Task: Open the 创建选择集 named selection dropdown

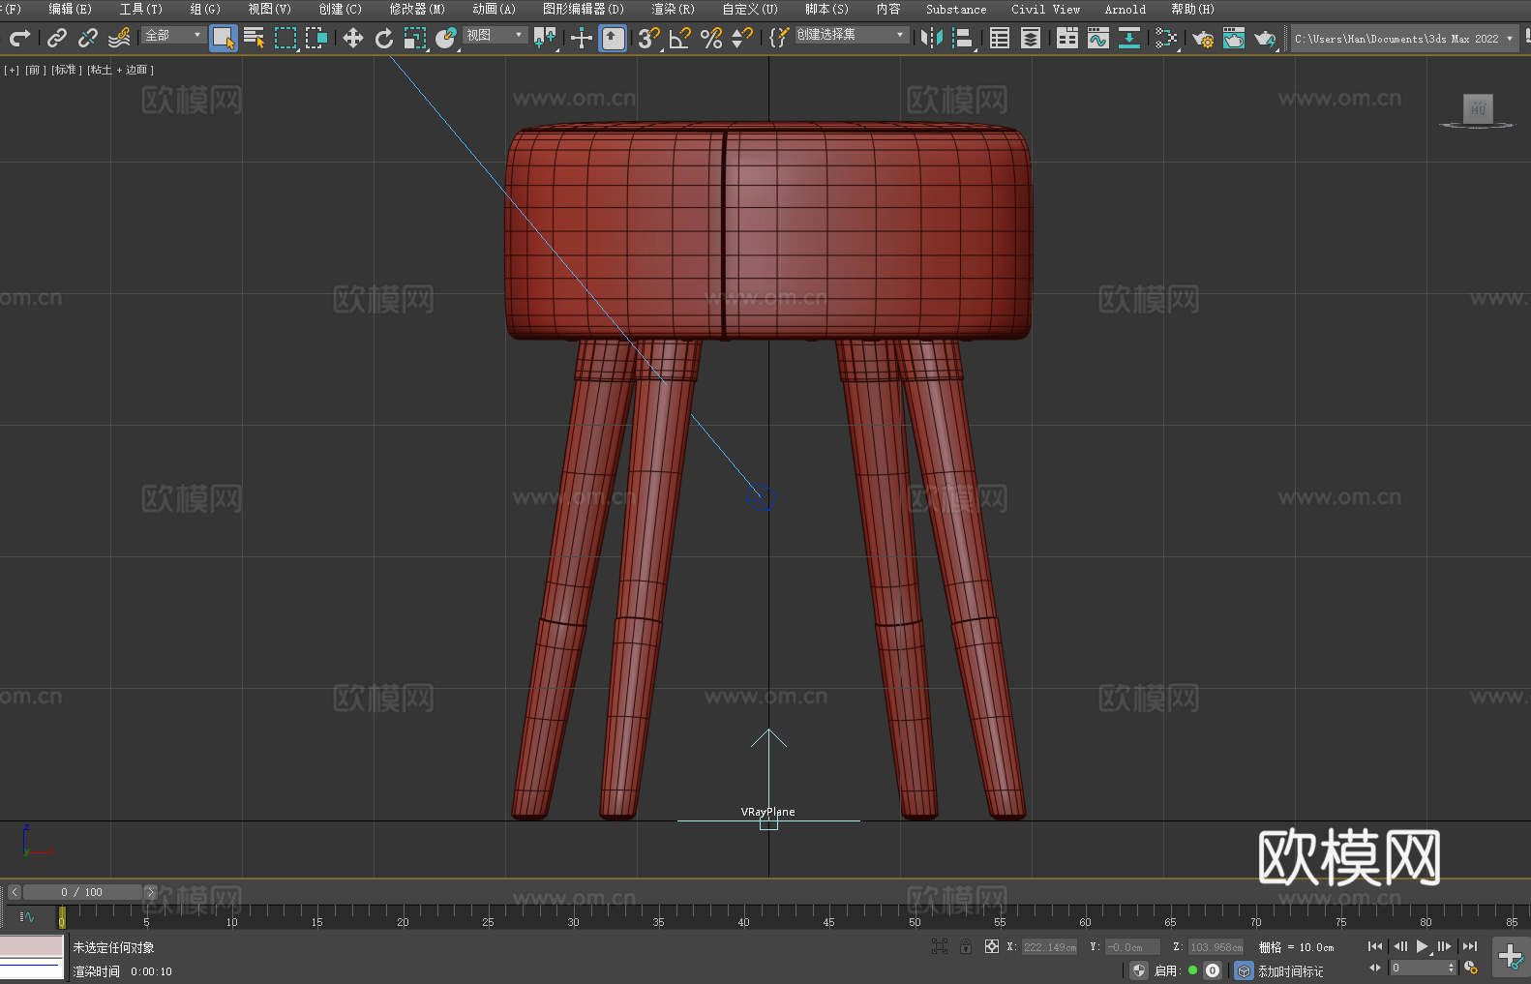Action: click(852, 35)
